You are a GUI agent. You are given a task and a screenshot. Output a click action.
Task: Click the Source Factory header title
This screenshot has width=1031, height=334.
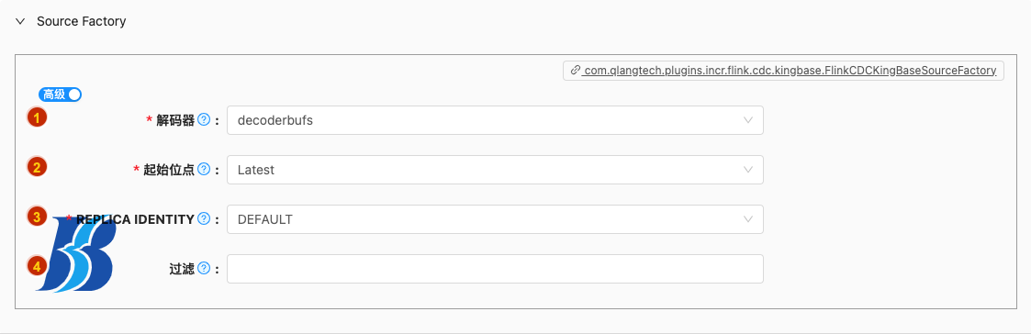tap(82, 22)
